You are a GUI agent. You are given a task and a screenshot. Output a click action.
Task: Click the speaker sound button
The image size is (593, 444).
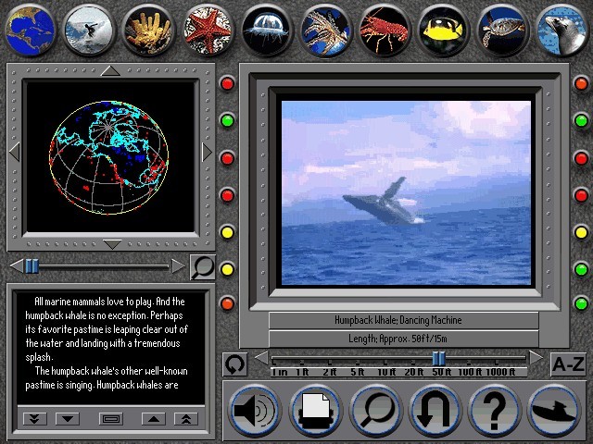point(255,411)
